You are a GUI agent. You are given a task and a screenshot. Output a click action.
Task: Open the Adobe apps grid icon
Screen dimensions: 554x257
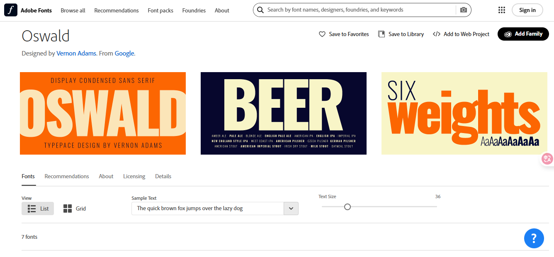(x=502, y=10)
